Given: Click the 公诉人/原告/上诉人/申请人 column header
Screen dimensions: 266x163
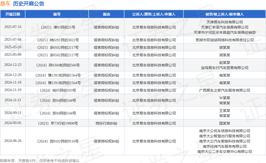Looking at the screenshot, I should 154,14.
